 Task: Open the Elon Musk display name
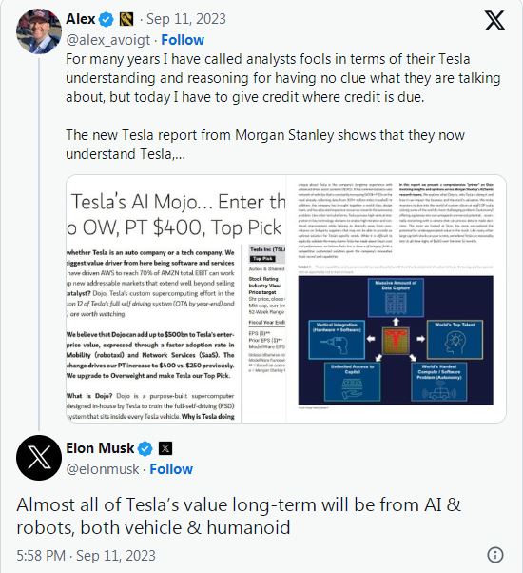coord(100,448)
